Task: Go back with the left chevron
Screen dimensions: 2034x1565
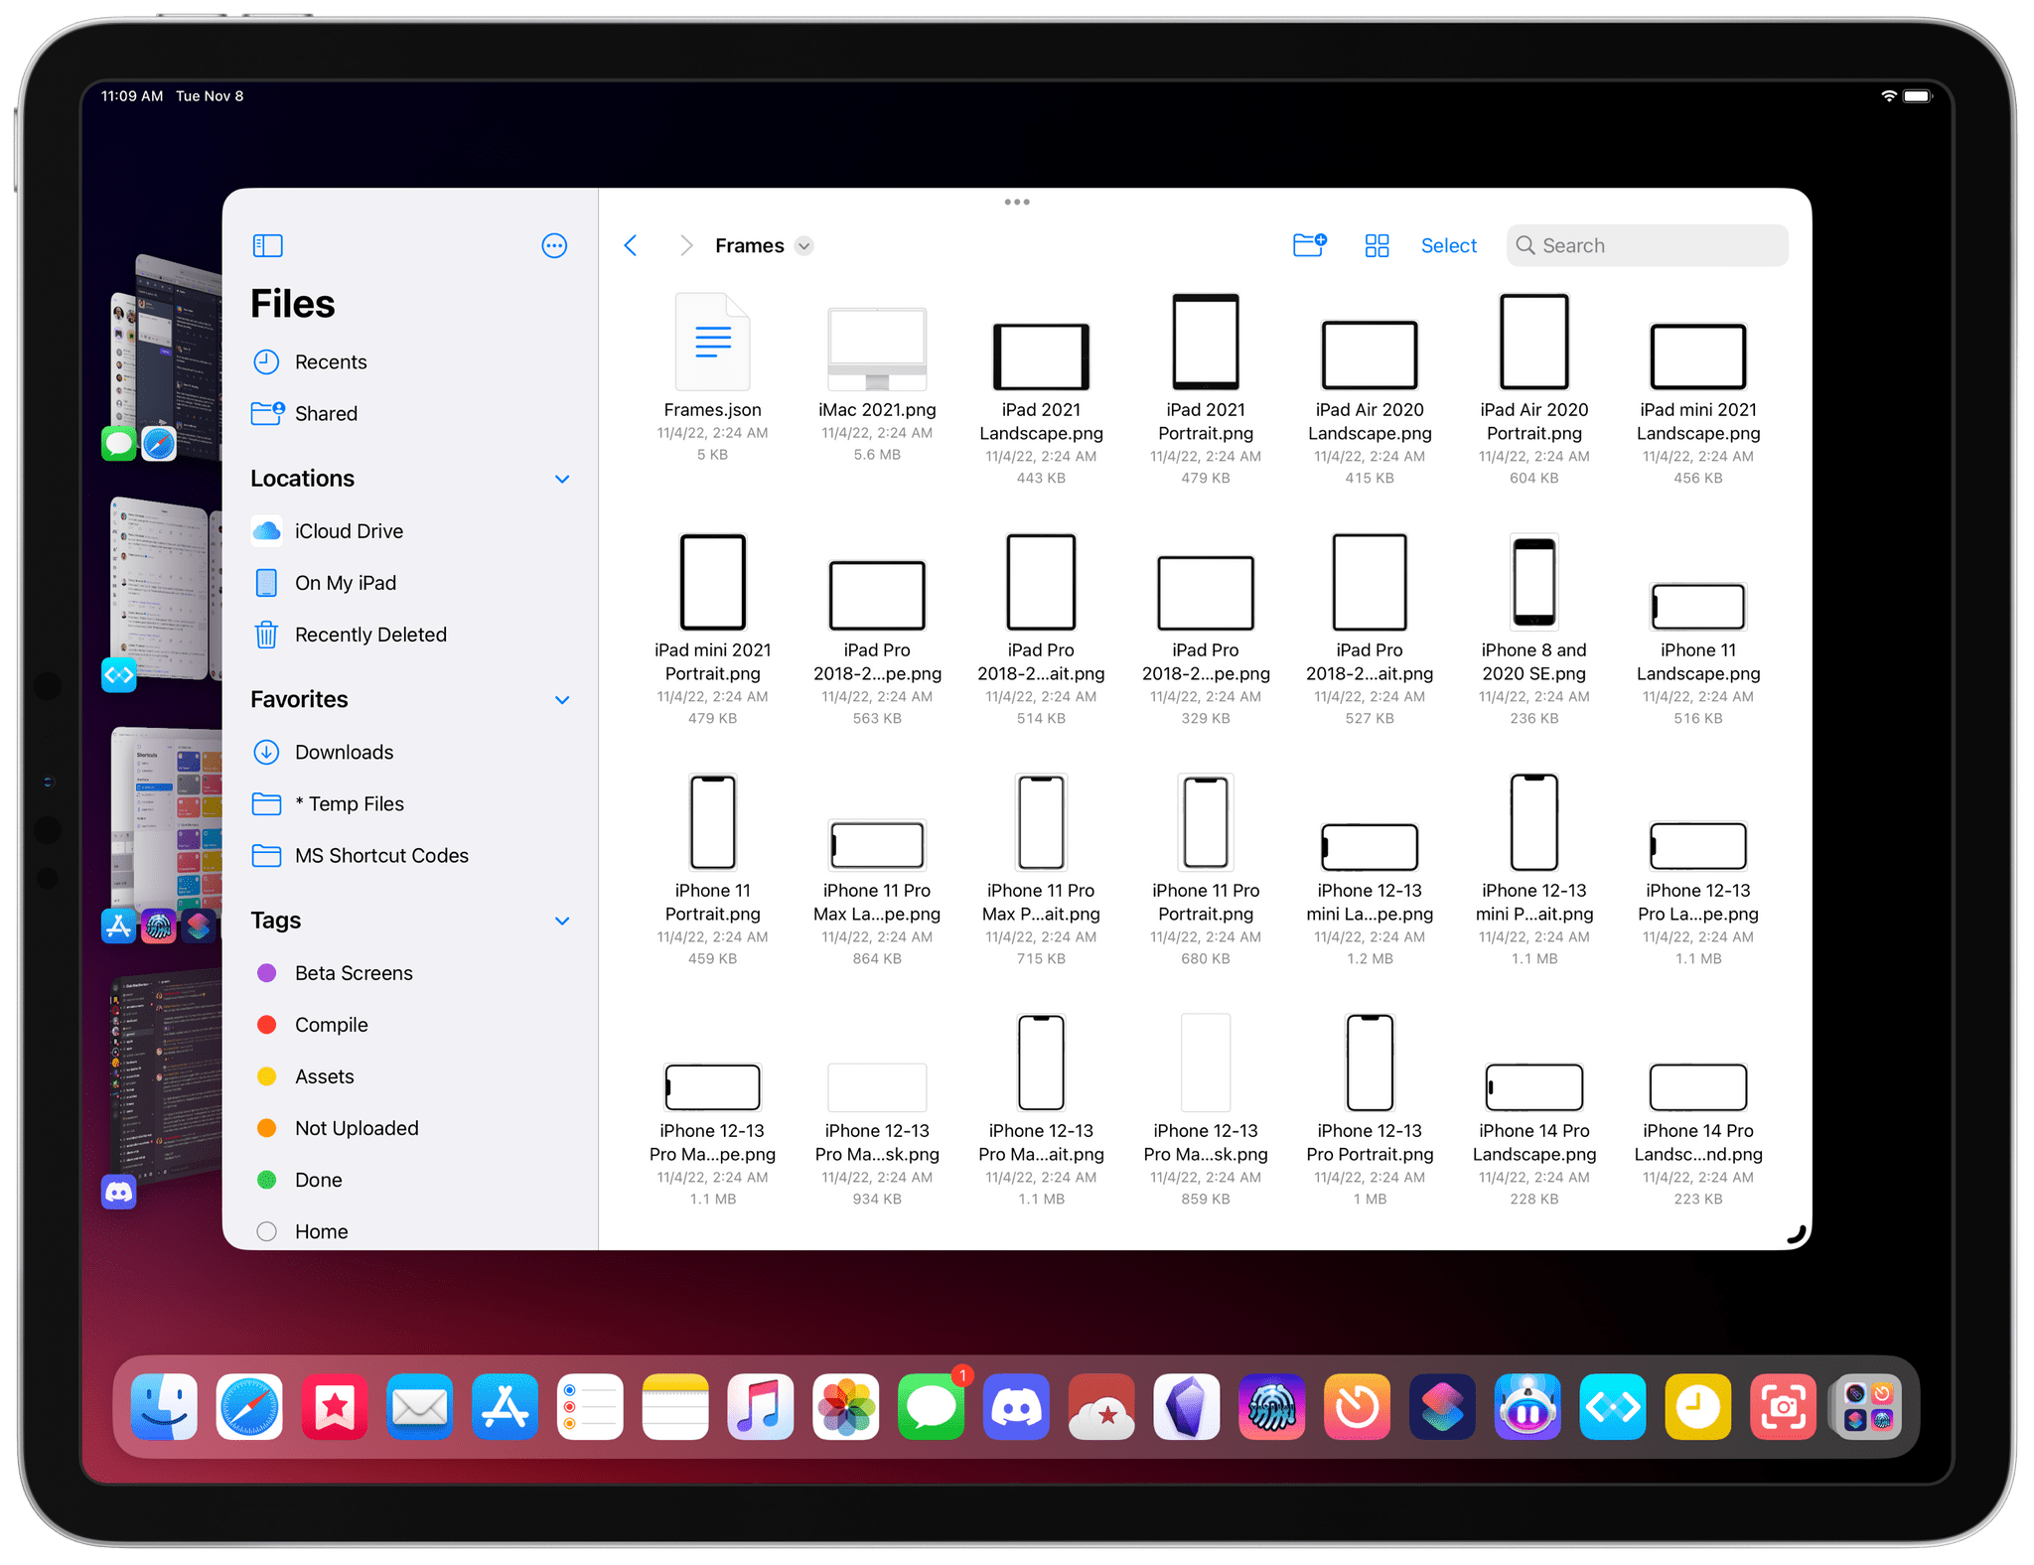Action: click(x=631, y=245)
